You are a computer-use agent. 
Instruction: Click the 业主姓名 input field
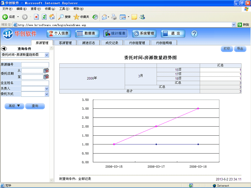pos(35,83)
